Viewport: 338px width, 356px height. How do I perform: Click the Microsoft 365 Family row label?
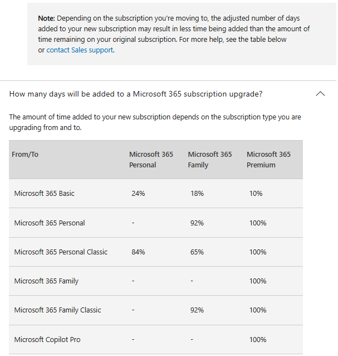coord(46,281)
